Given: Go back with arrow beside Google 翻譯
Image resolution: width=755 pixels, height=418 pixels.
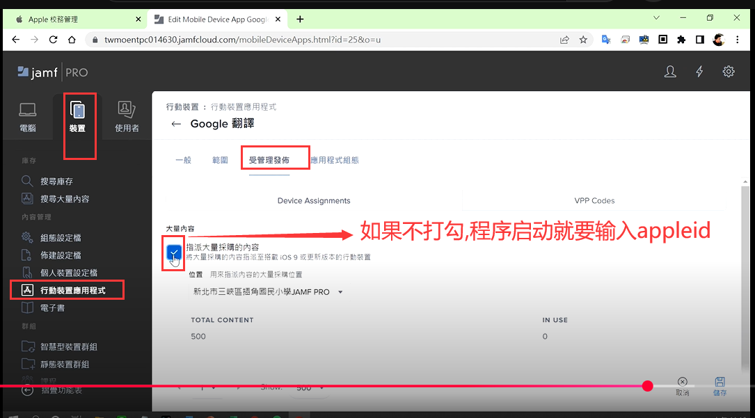Looking at the screenshot, I should 176,124.
